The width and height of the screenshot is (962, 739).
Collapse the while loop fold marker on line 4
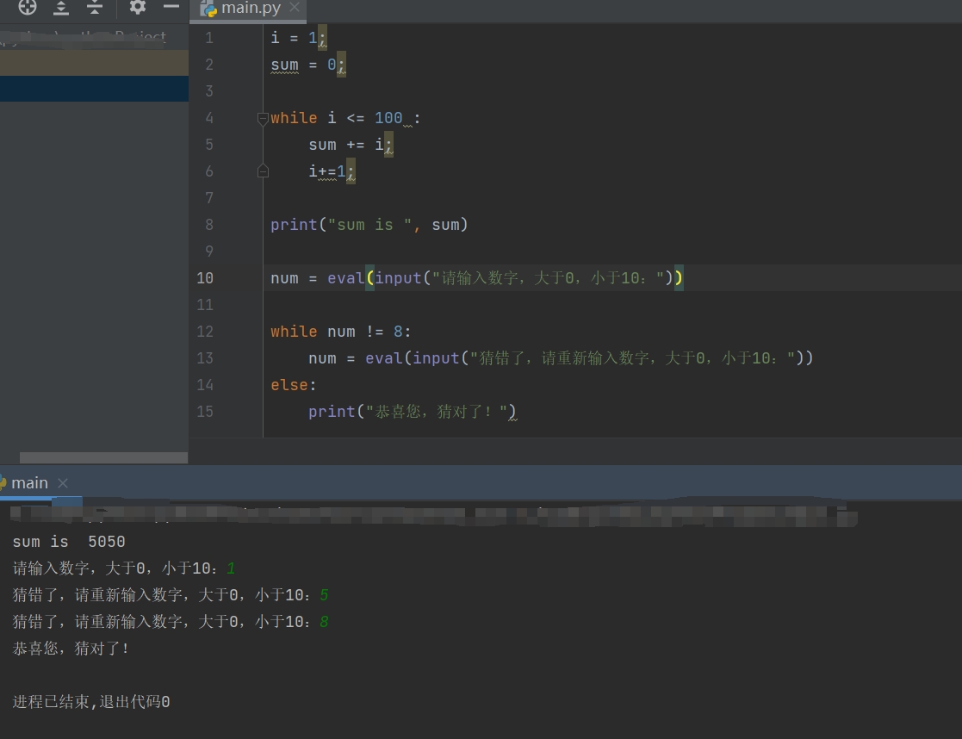pyautogui.click(x=263, y=119)
